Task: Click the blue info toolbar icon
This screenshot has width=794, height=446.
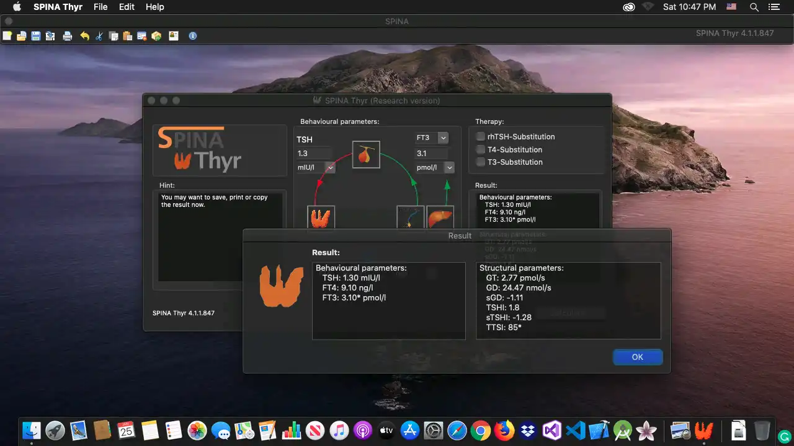Action: pos(193,36)
